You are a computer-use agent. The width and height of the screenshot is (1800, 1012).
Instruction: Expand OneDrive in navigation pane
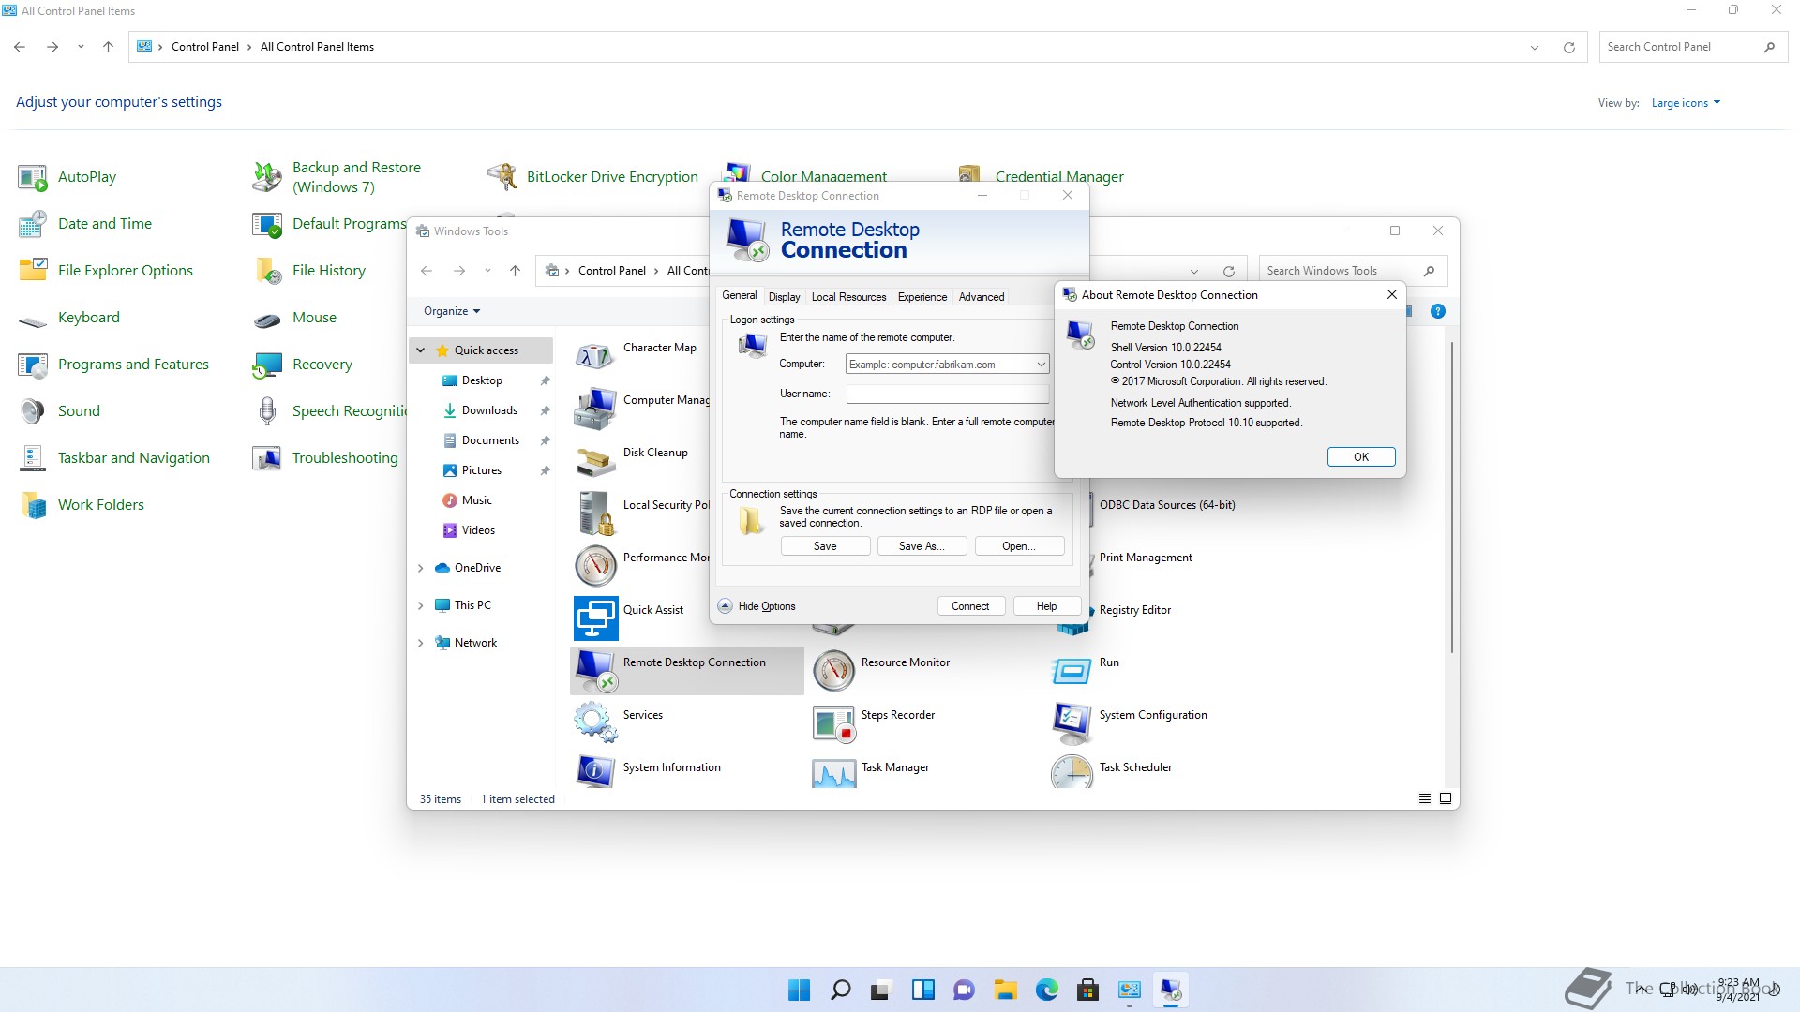click(x=421, y=568)
